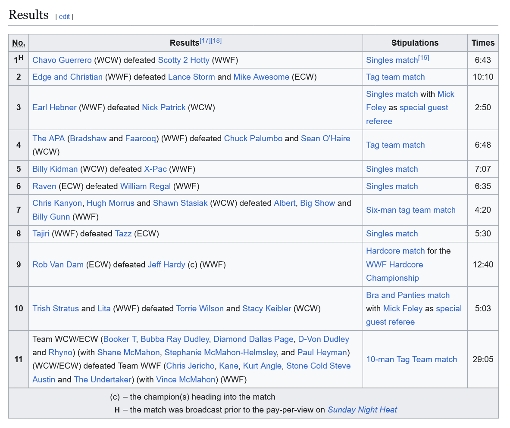510x428 pixels.
Task: Open the Rhyno link
Action: tap(60, 353)
